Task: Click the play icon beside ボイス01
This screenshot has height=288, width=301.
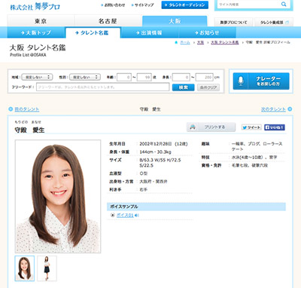Action: [x=113, y=215]
